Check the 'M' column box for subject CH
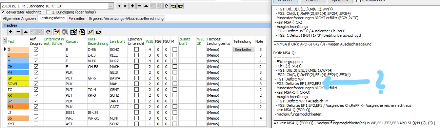Viewport: 440px width, 128px height. pyautogui.click(x=175, y=67)
